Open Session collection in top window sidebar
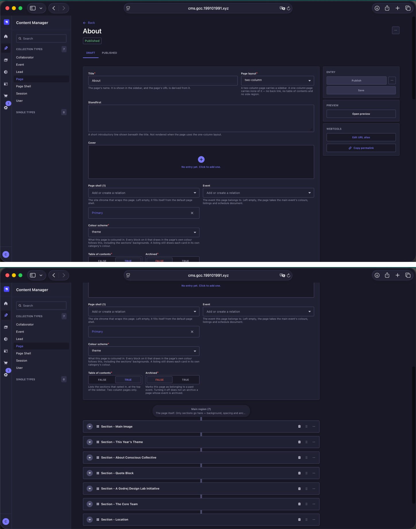 (x=22, y=94)
